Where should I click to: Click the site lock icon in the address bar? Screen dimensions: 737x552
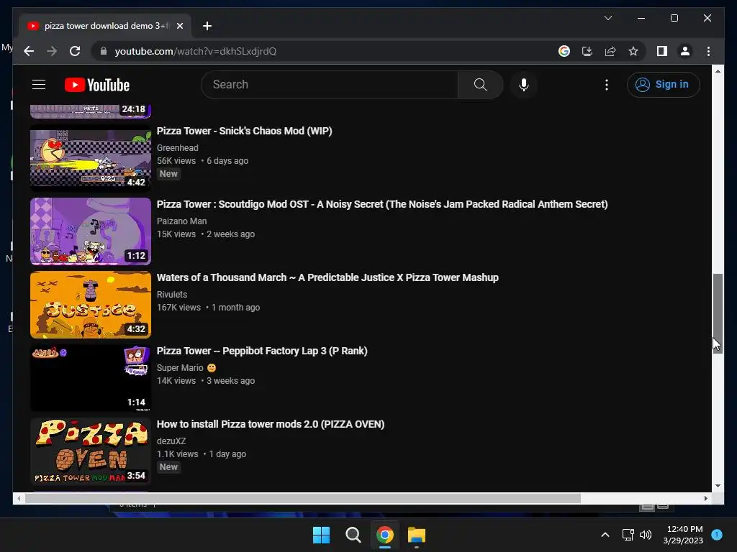point(104,51)
